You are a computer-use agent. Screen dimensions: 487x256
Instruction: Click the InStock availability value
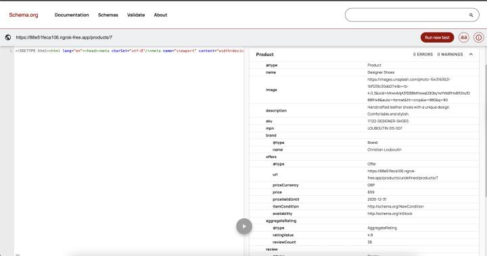coord(390,213)
